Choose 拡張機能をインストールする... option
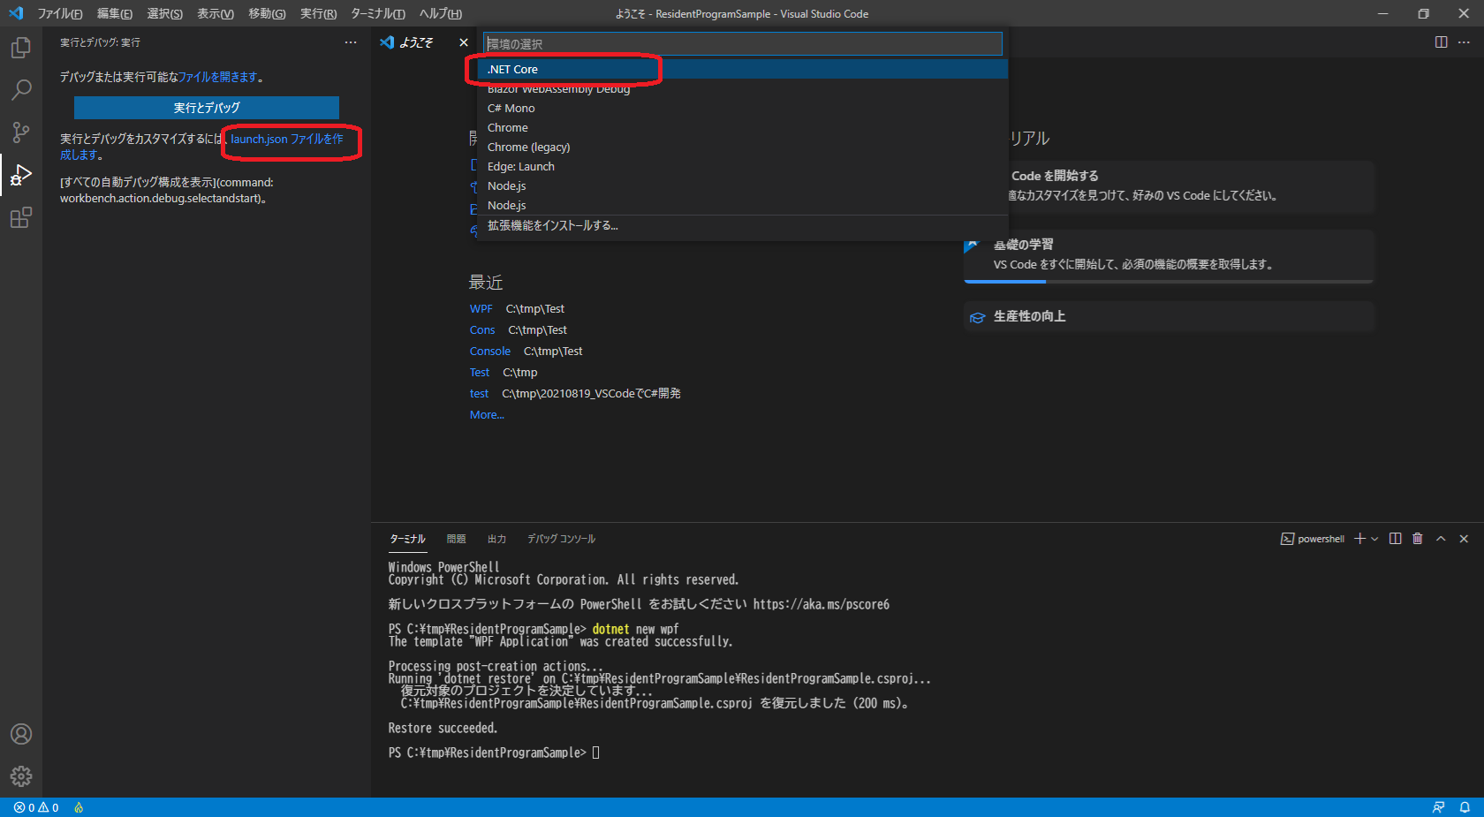 [x=743, y=226]
